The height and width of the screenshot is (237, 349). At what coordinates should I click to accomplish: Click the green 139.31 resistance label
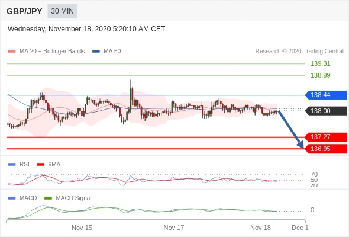coord(320,63)
